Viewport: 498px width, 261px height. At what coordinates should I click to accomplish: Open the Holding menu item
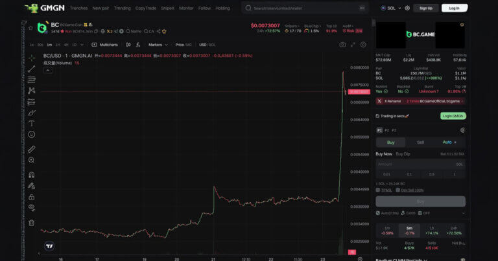pos(222,8)
